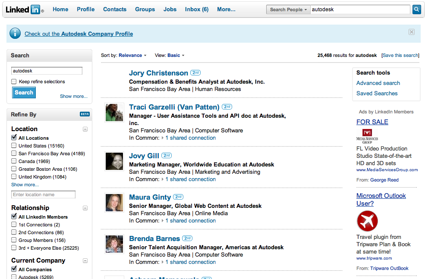Click the Enter location name field

44,195
